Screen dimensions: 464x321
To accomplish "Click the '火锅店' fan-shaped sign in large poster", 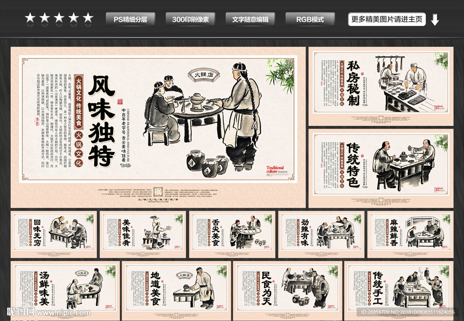I will [x=204, y=75].
